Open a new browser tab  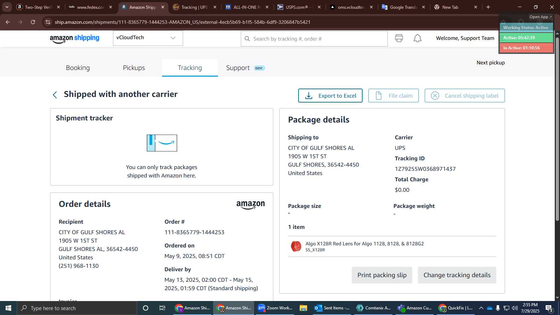click(488, 7)
